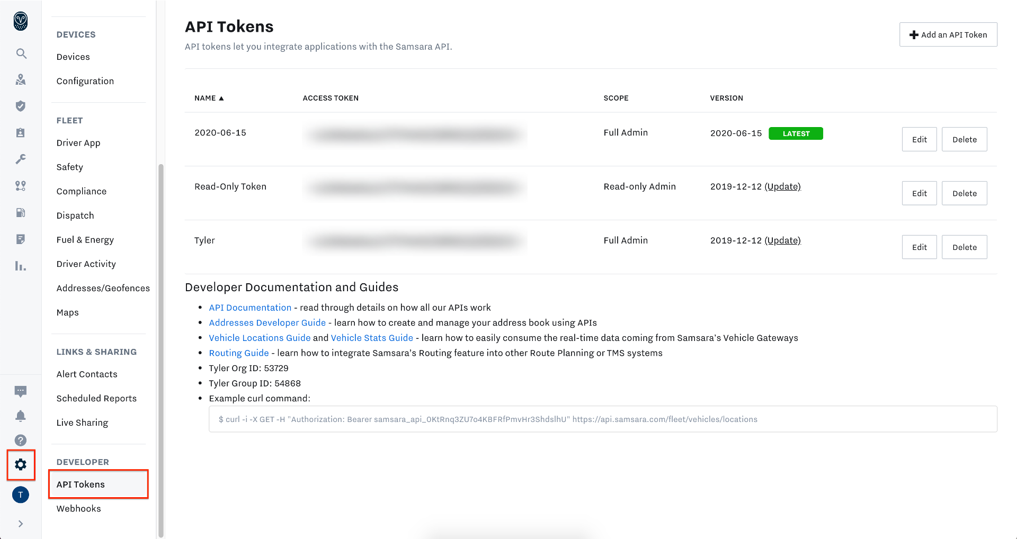Open Driver App settings
The height and width of the screenshot is (539, 1017).
[x=78, y=143]
